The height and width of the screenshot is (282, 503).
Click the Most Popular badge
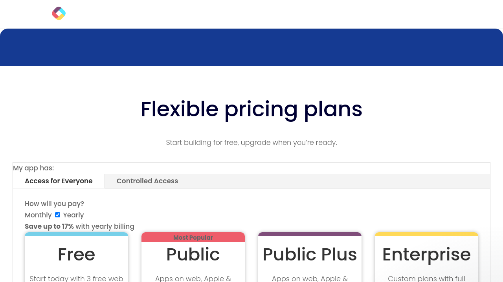pos(193,237)
